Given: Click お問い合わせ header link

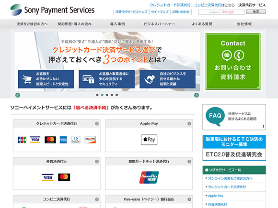Looking at the screenshot, I should [x=181, y=12].
